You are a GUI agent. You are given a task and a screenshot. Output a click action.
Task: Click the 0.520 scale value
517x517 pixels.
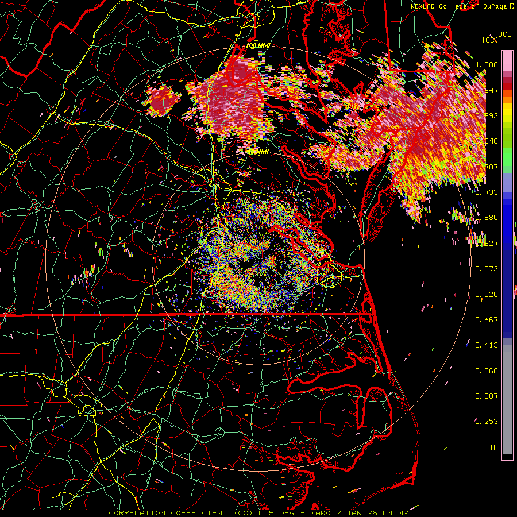point(487,295)
